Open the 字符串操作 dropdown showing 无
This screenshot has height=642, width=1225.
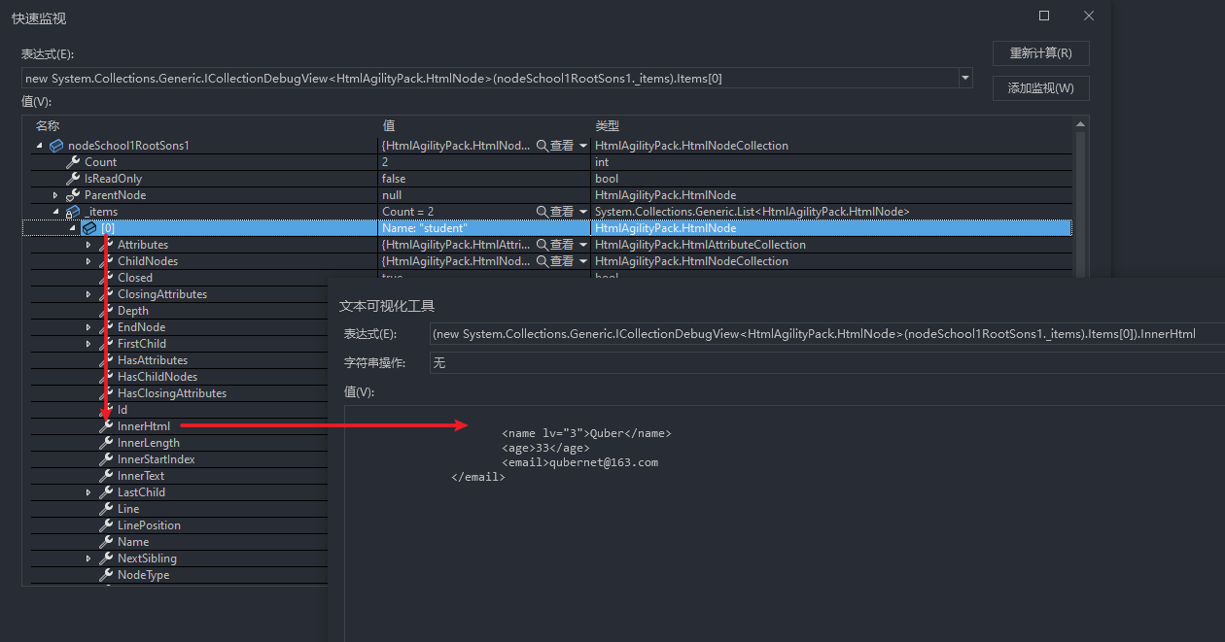click(x=826, y=362)
